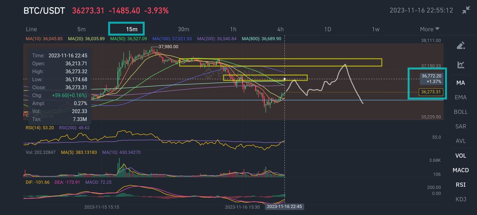Click the BTC/USDT pair title
This screenshot has height=215, width=477.
pyautogui.click(x=45, y=10)
